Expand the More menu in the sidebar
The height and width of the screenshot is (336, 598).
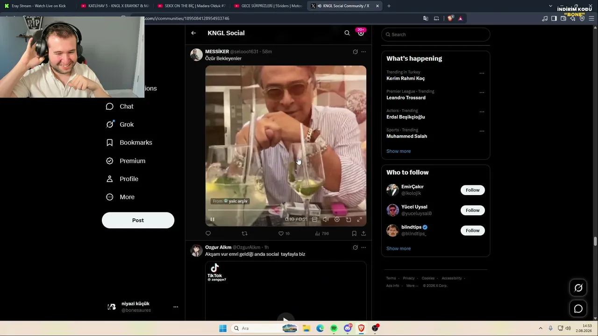coord(121,197)
